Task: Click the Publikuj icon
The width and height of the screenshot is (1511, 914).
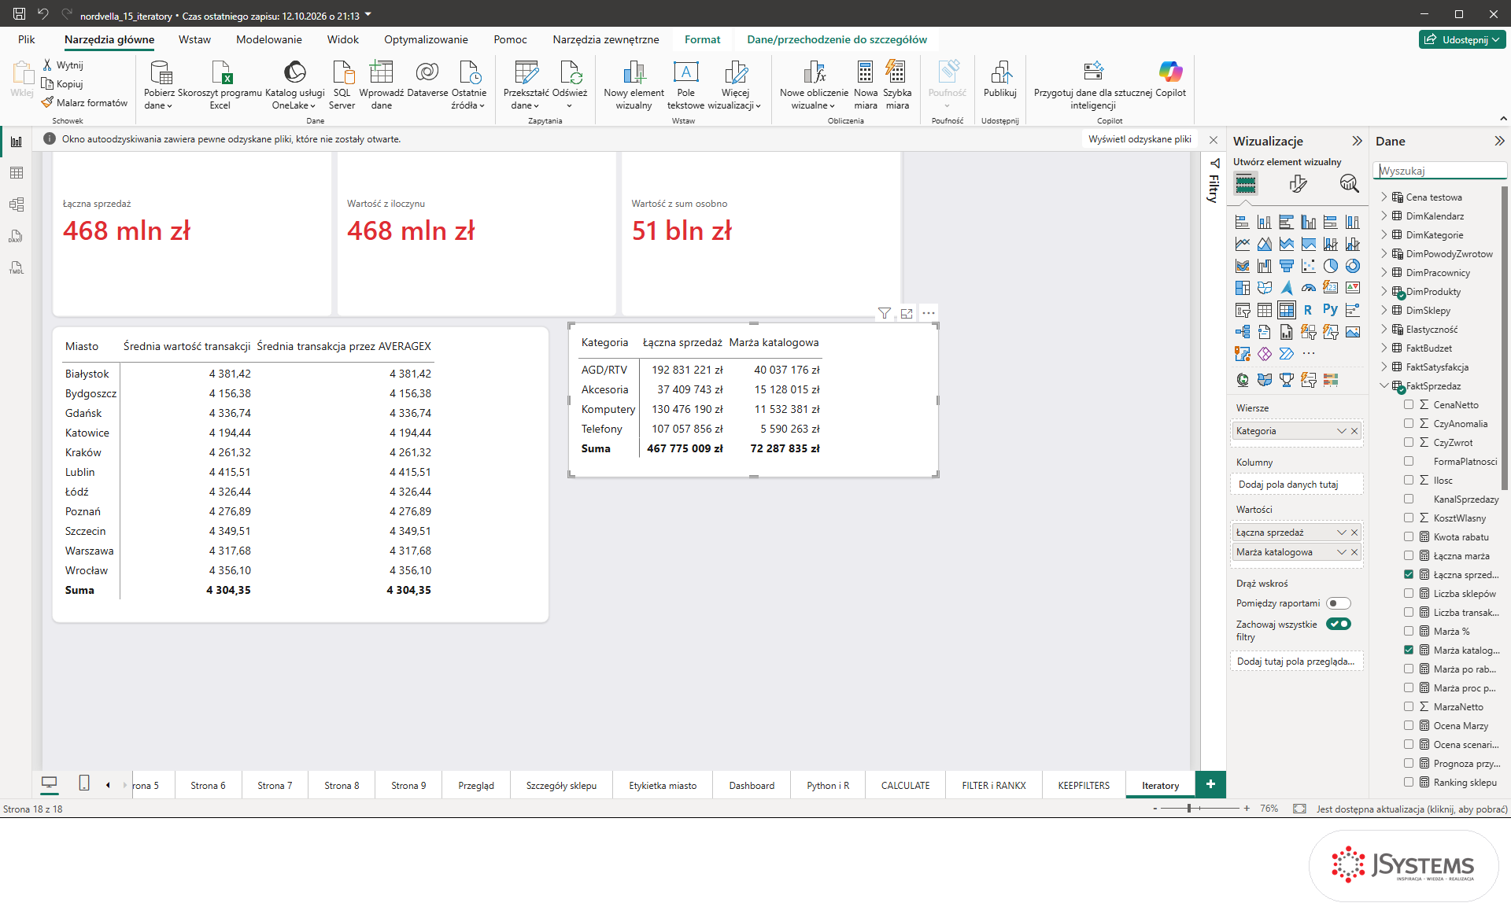Action: click(x=999, y=79)
